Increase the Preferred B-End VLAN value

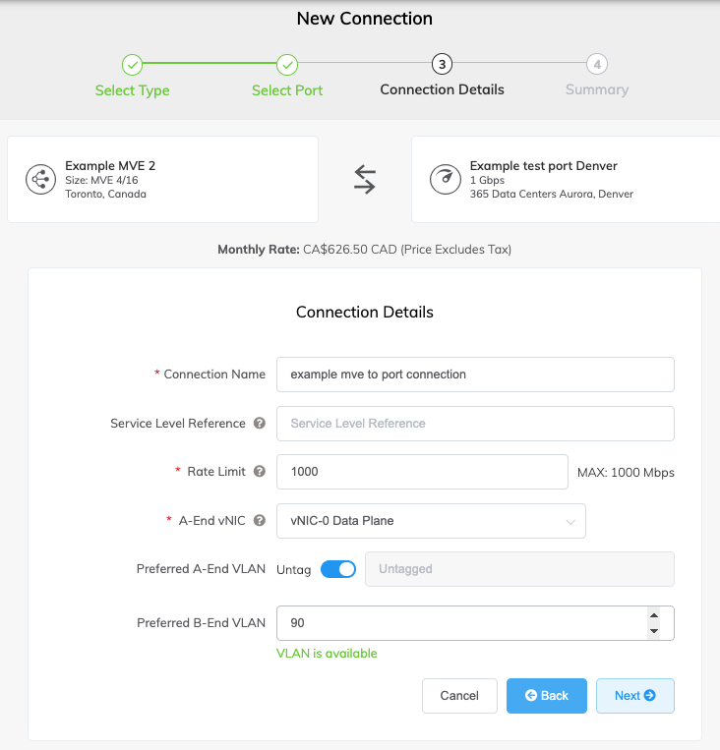click(x=654, y=615)
